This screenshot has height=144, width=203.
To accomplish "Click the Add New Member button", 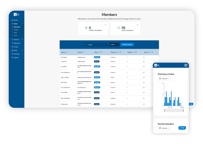I will click(x=127, y=45).
